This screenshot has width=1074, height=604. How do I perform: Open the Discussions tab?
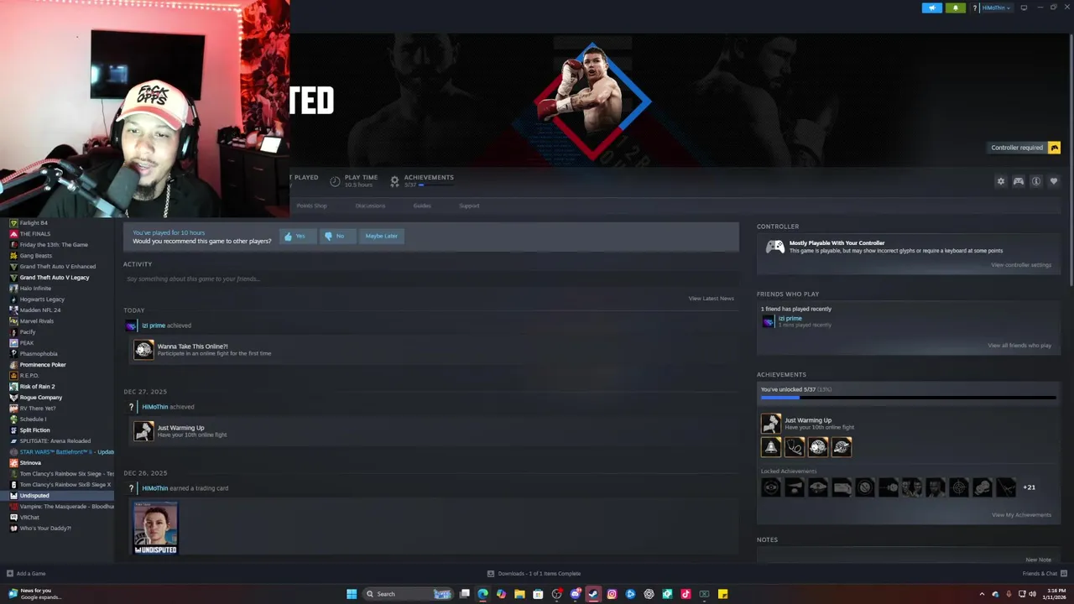[x=370, y=206]
